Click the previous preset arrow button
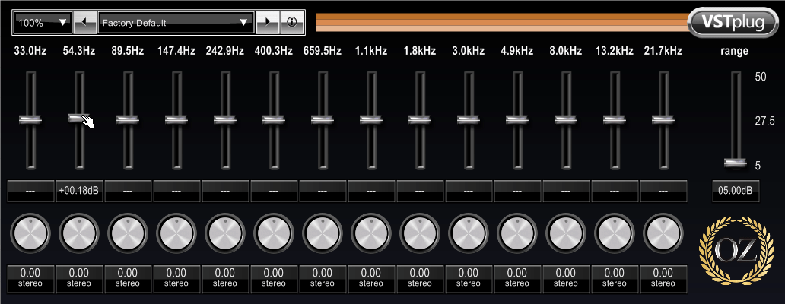Image resolution: width=785 pixels, height=304 pixels. 86,23
